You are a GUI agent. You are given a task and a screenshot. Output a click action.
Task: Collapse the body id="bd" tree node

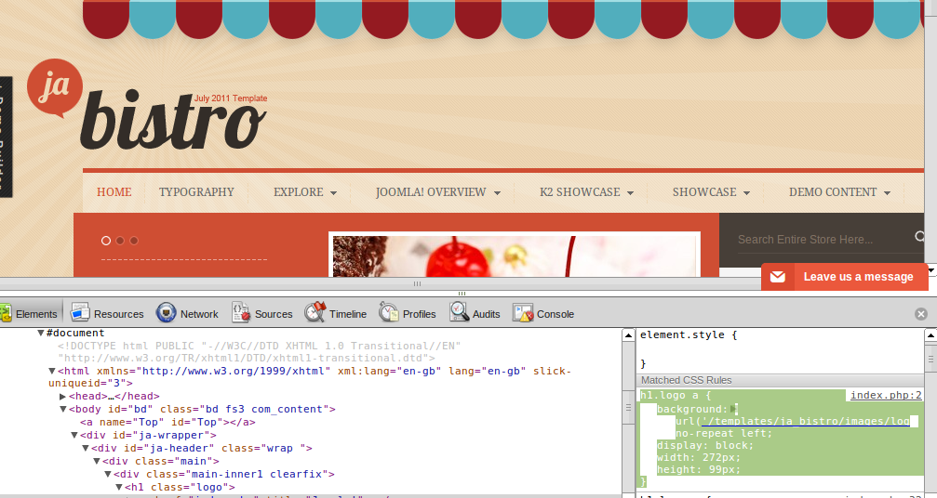click(x=62, y=409)
